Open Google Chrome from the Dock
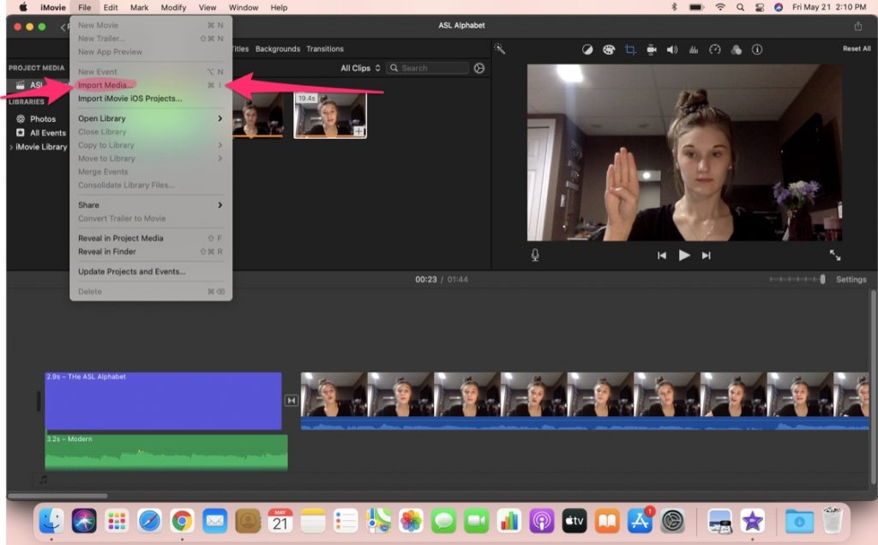This screenshot has width=878, height=545. pos(182,521)
